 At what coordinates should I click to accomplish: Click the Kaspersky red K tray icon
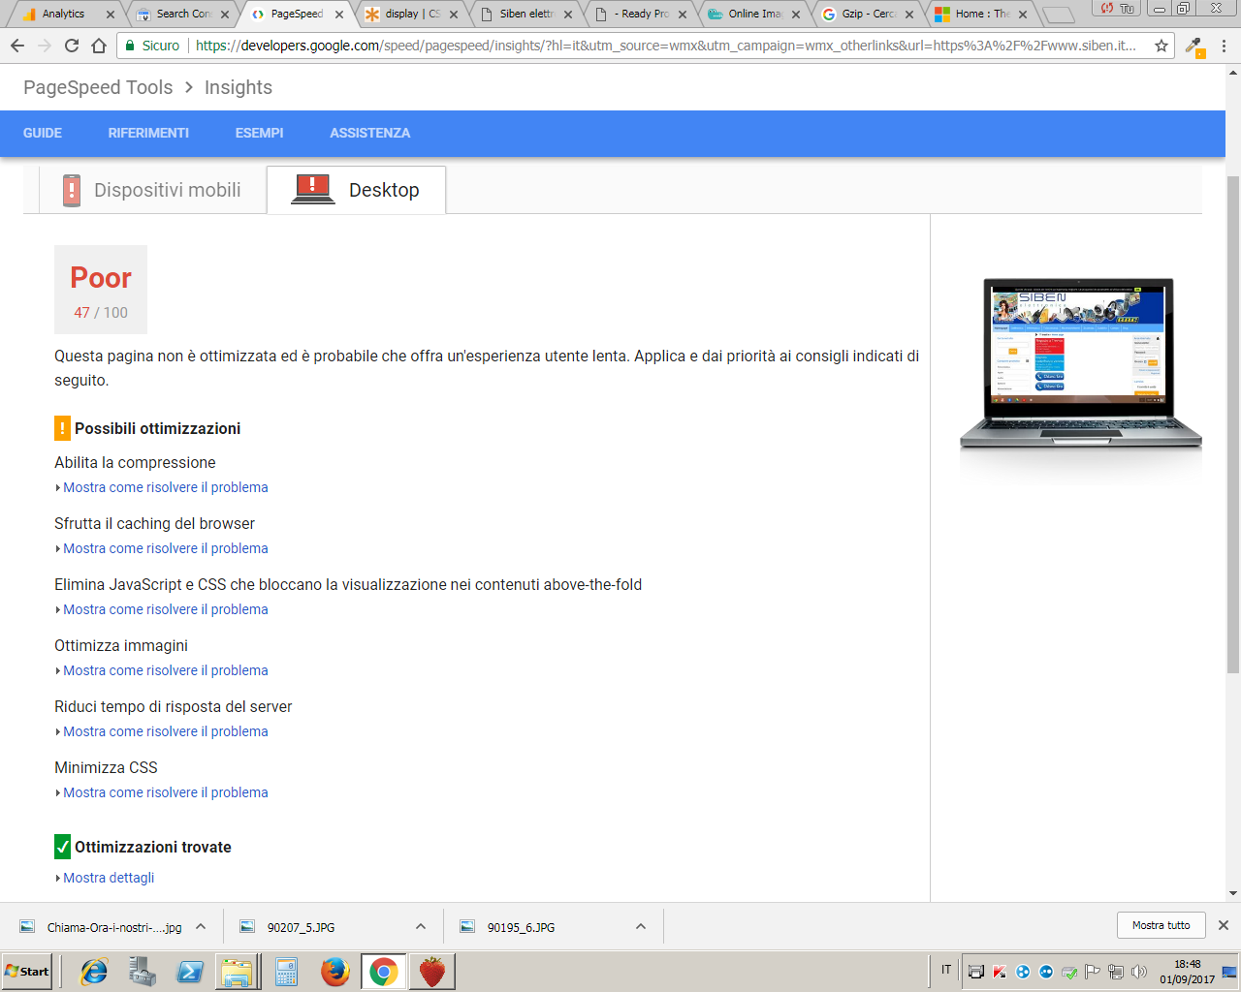[x=1000, y=972]
